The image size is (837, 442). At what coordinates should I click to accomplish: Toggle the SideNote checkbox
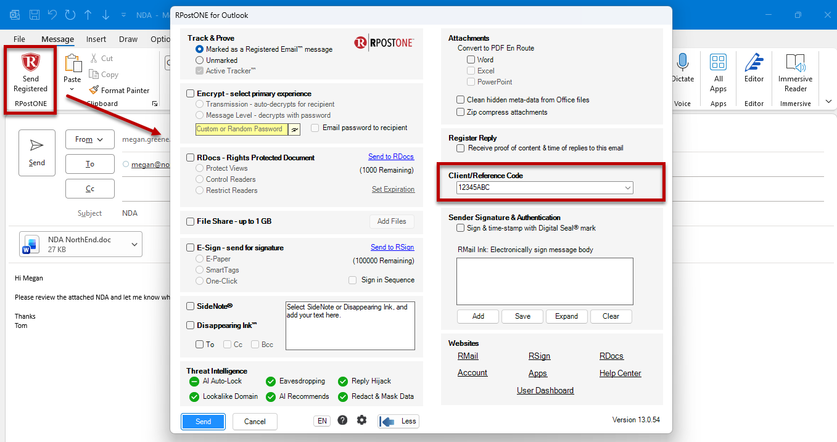point(191,306)
